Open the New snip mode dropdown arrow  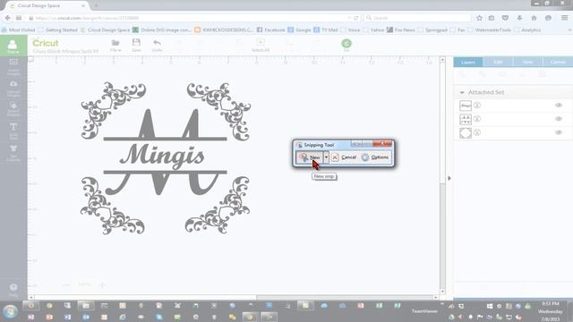[326, 157]
